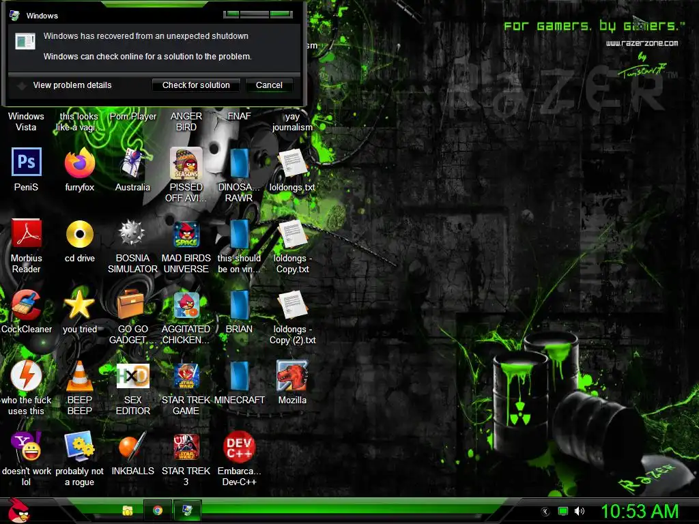Open MAD BIRDS UNIVERSE Angry Birds Space icon
Viewport: 699px width, 524px height.
coord(186,235)
